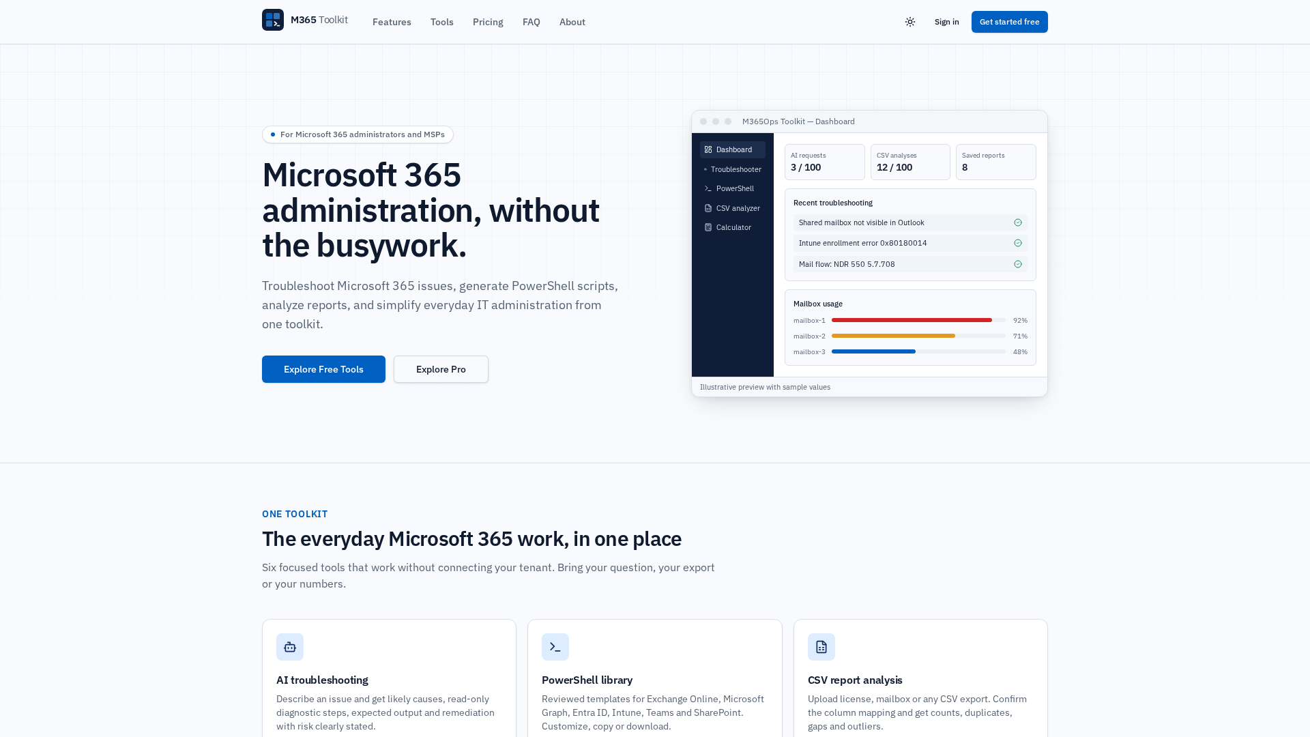Click the orange mailbox-2 usage bar
This screenshot has height=737, width=1310.
pos(893,336)
